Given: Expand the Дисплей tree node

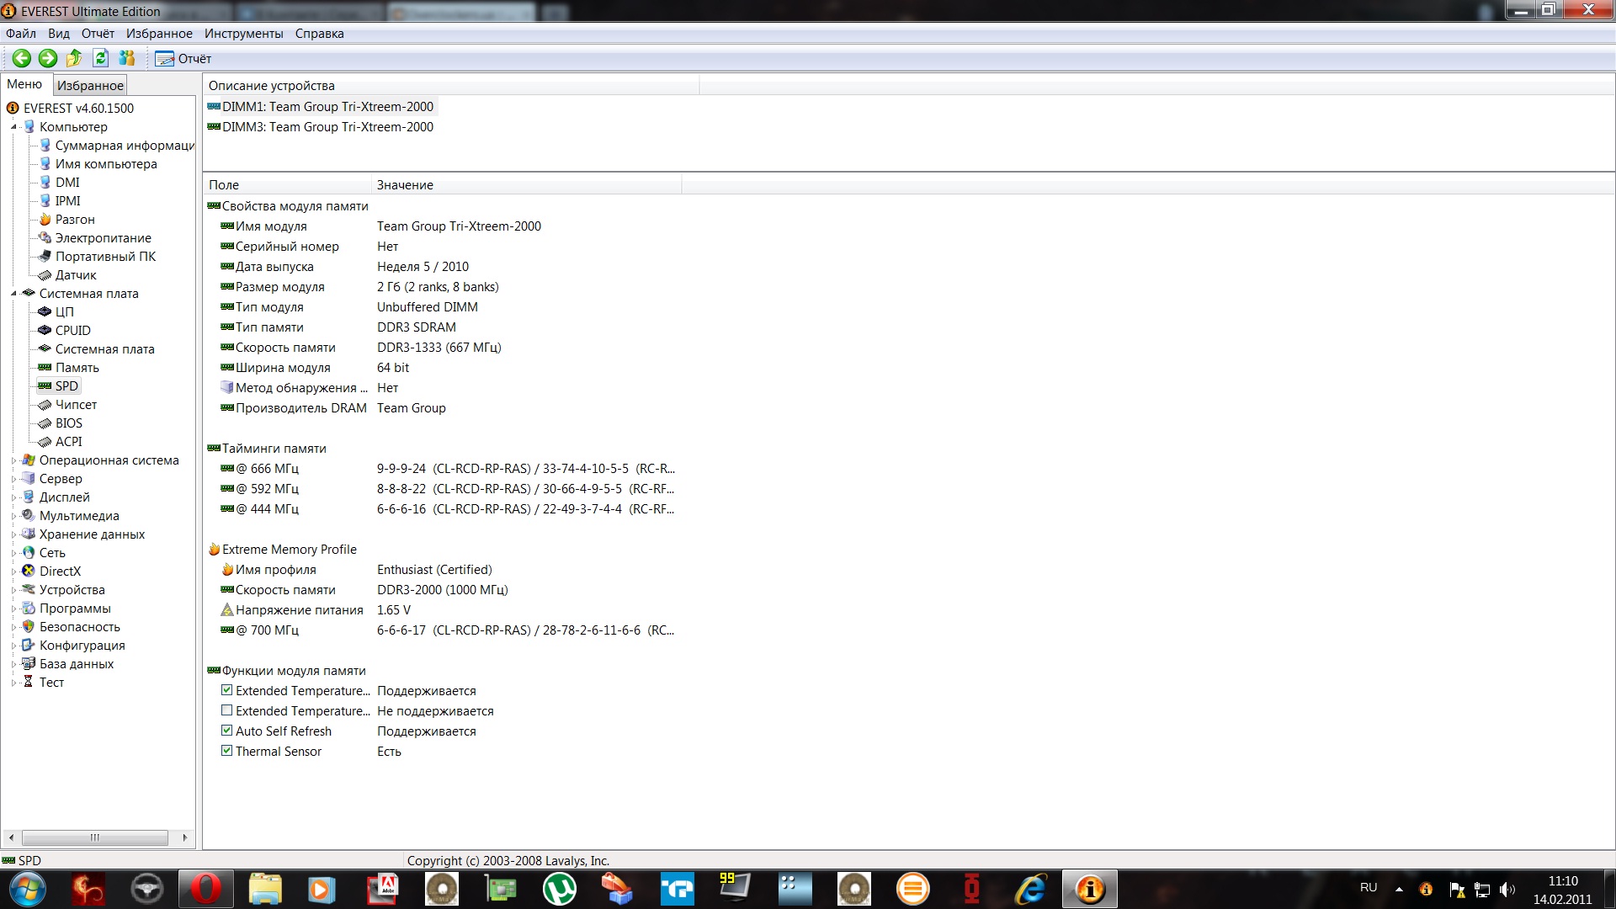Looking at the screenshot, I should click(13, 497).
